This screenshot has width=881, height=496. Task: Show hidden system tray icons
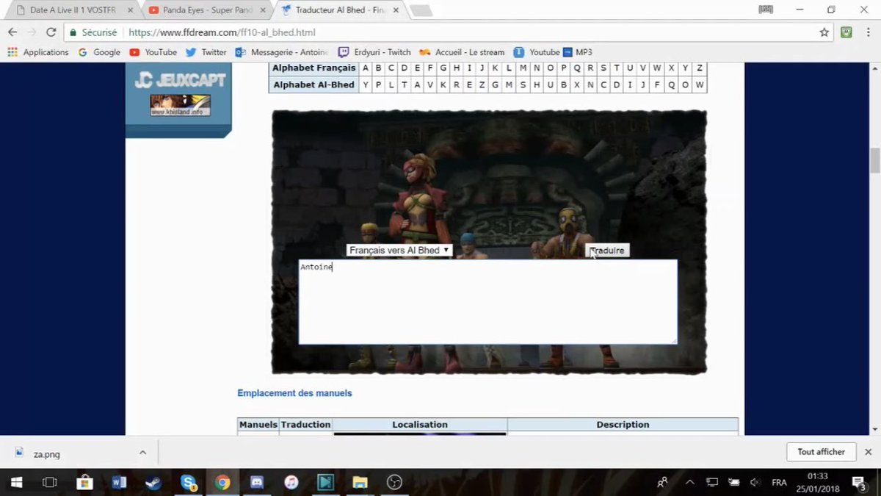689,482
